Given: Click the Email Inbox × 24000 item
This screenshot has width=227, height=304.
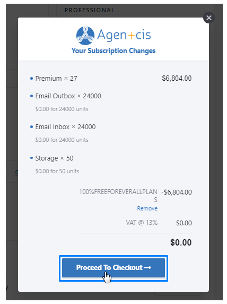Looking at the screenshot, I should pos(65,127).
